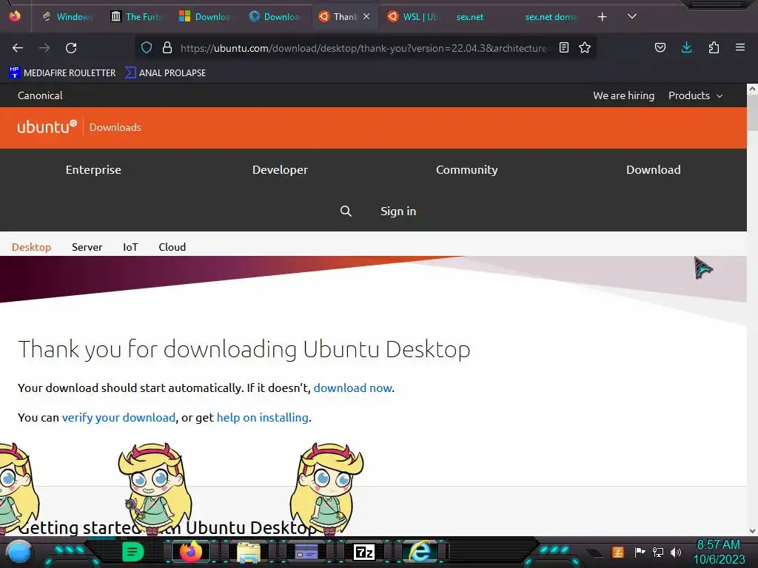Click the network tray icon
The image size is (758, 568).
tap(658, 552)
